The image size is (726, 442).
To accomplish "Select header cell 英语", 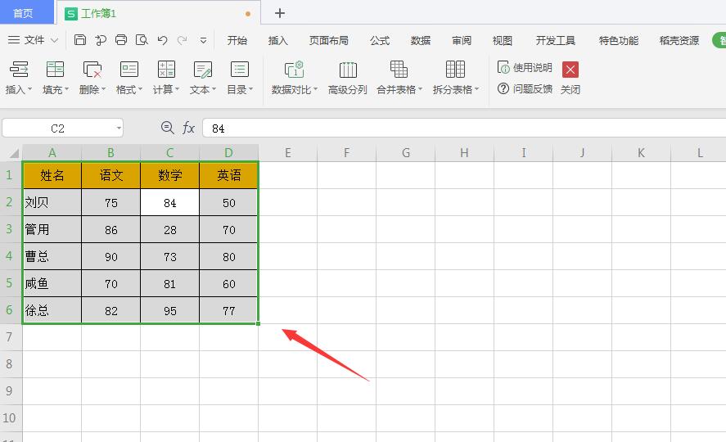I will [x=228, y=175].
